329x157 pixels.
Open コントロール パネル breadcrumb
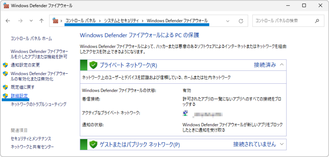point(81,21)
